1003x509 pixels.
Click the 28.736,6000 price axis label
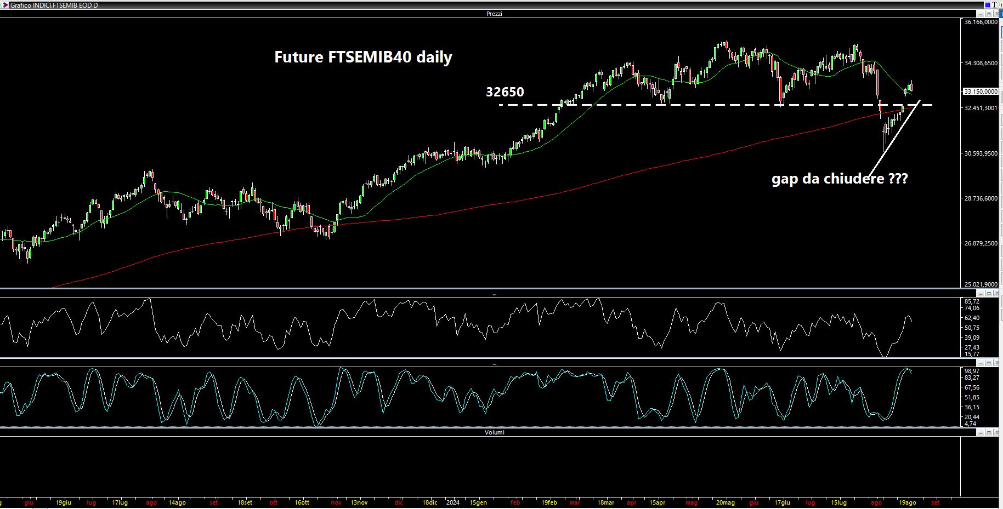[981, 198]
